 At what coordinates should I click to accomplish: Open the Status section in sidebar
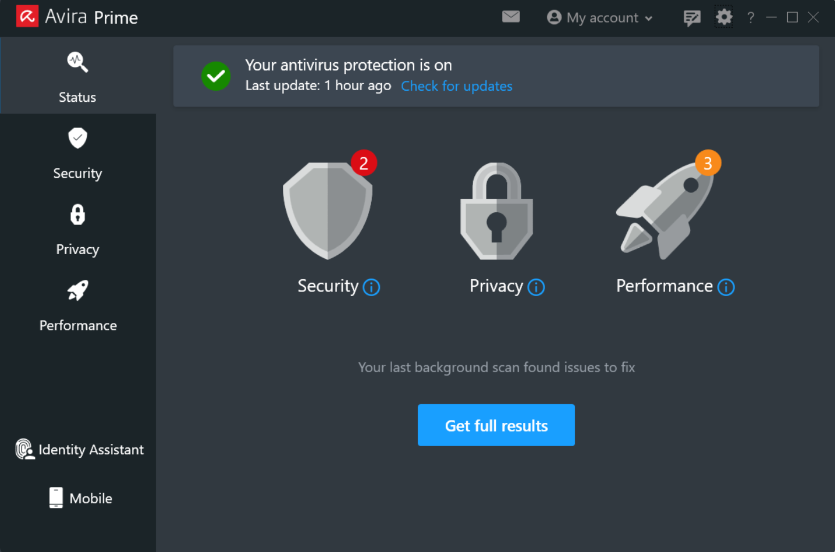(77, 76)
